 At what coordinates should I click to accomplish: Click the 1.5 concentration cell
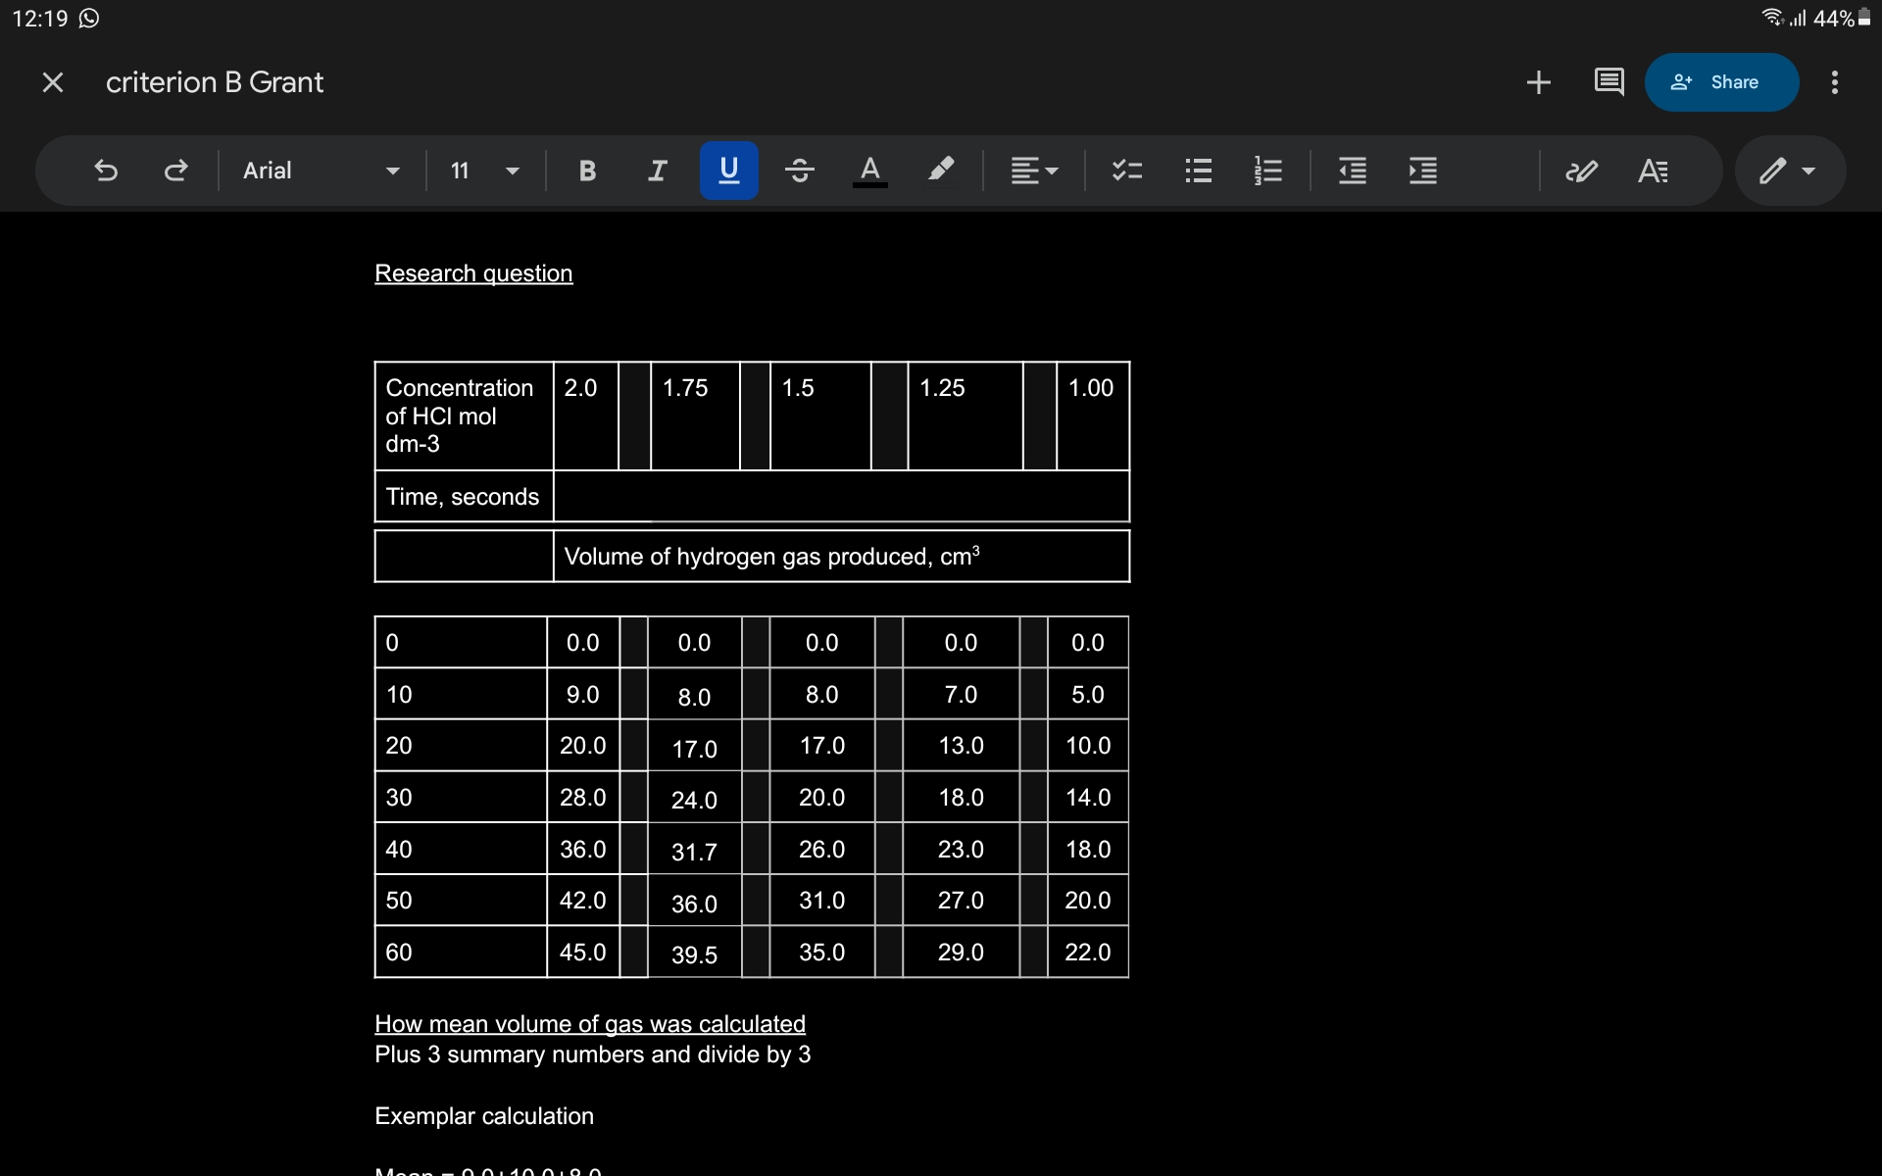pyautogui.click(x=820, y=416)
